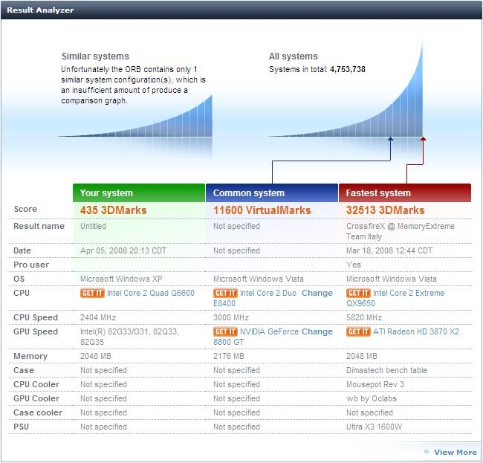Open ATI Radeon HD 3870 X2 link
Image resolution: width=483 pixels, height=463 pixels.
416,331
